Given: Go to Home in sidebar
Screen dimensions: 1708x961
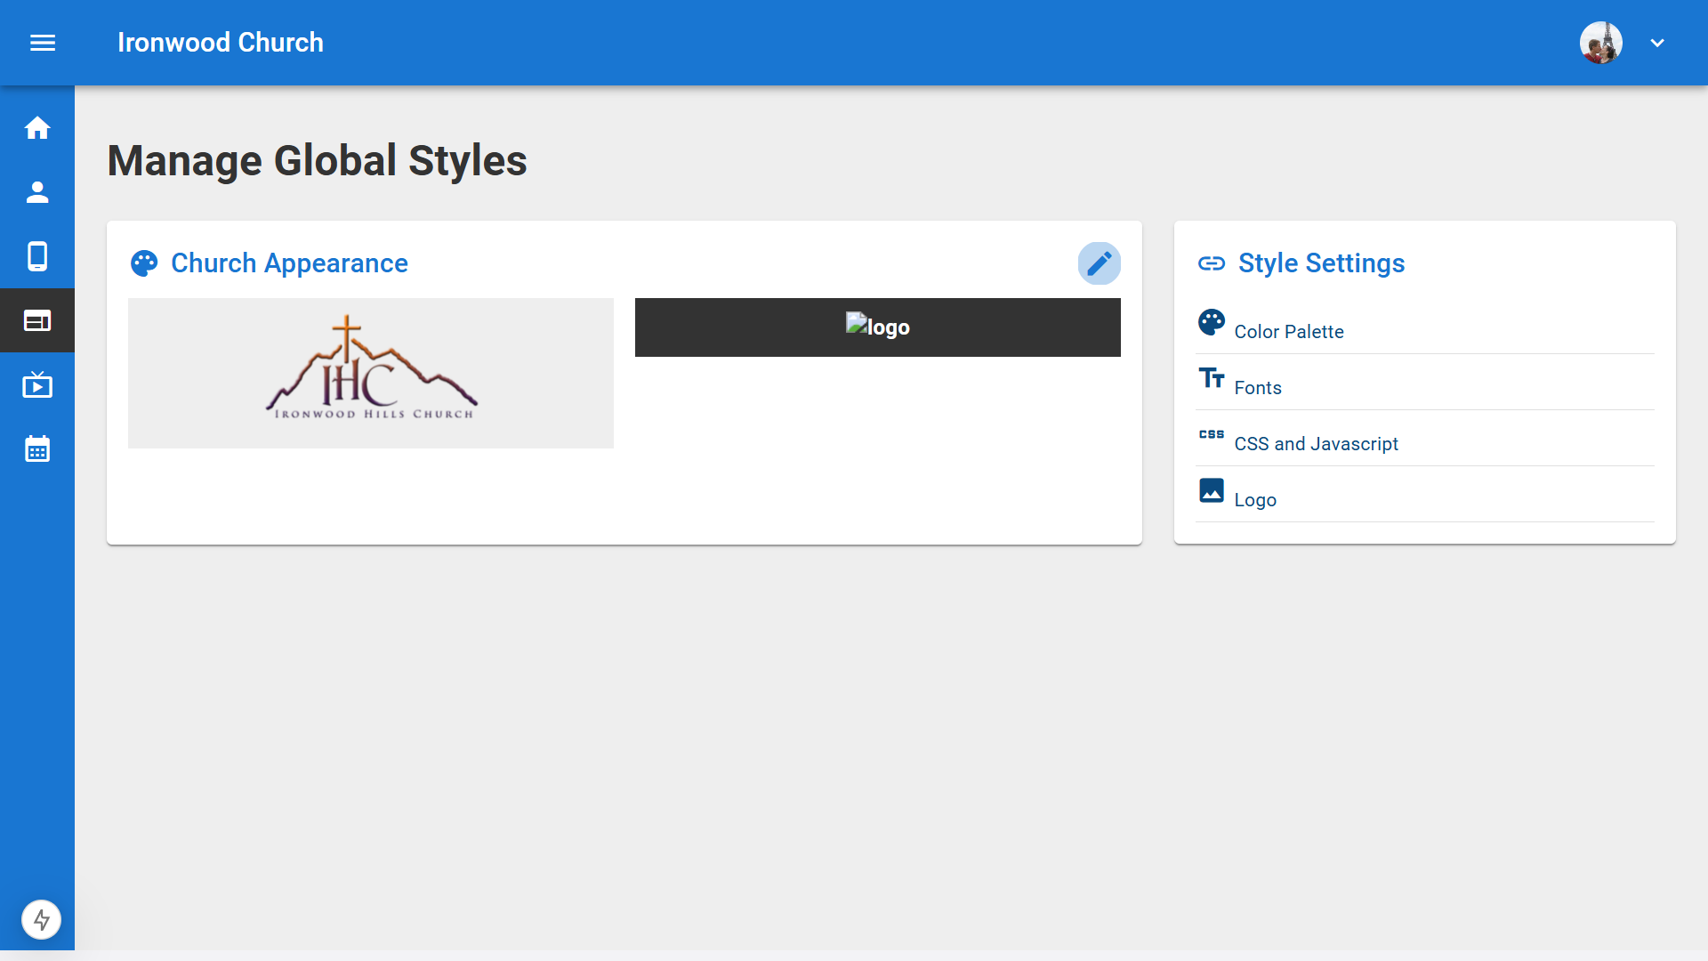Looking at the screenshot, I should tap(37, 128).
